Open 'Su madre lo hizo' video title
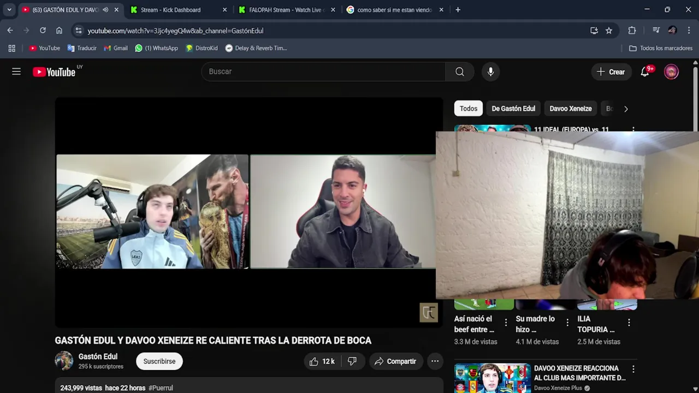 coord(535,324)
